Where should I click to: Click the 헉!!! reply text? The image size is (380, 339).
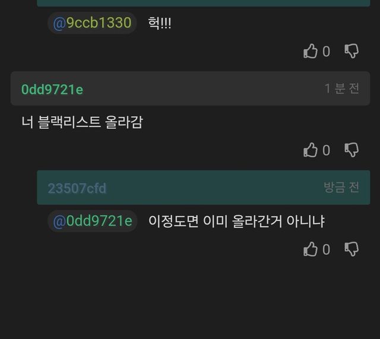point(160,23)
